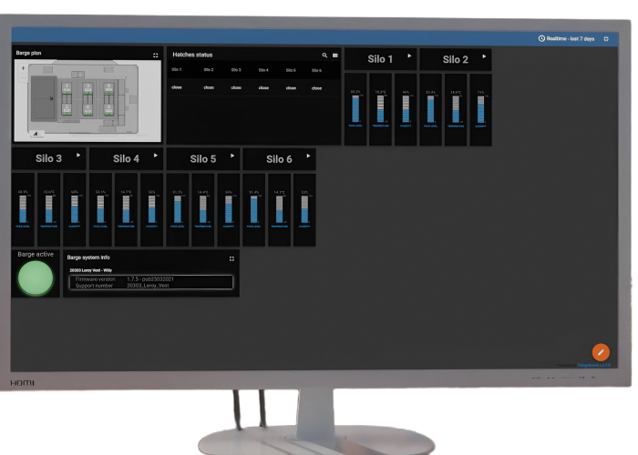Click Silo 1 feed level gauge
Viewport: 638px width, 455px height.
[x=355, y=109]
